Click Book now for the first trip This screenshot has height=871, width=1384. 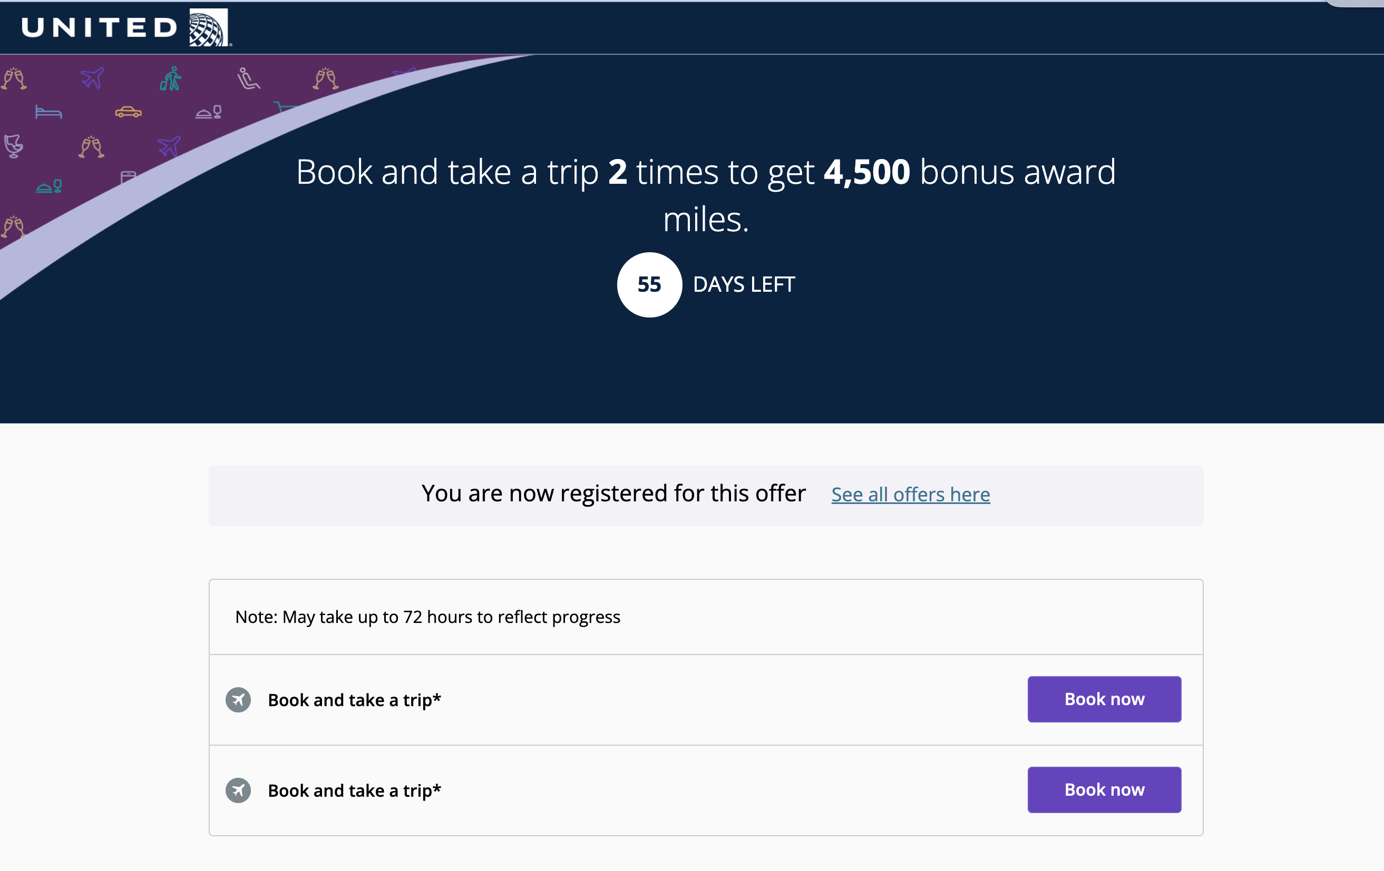click(x=1104, y=699)
